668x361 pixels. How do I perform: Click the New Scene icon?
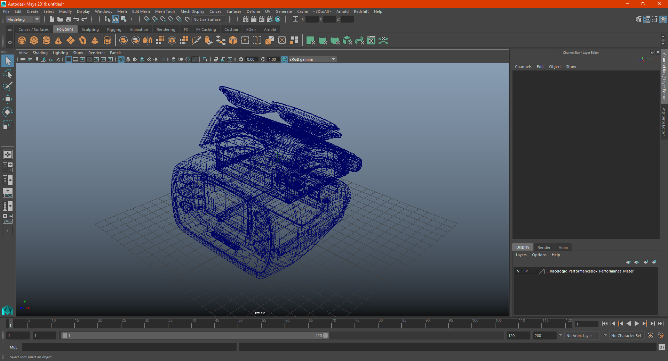(x=52, y=19)
